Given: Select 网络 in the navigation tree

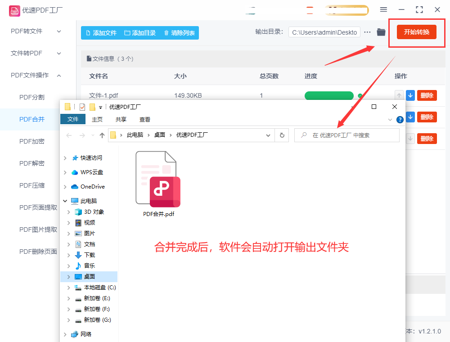Looking at the screenshot, I should [85, 334].
